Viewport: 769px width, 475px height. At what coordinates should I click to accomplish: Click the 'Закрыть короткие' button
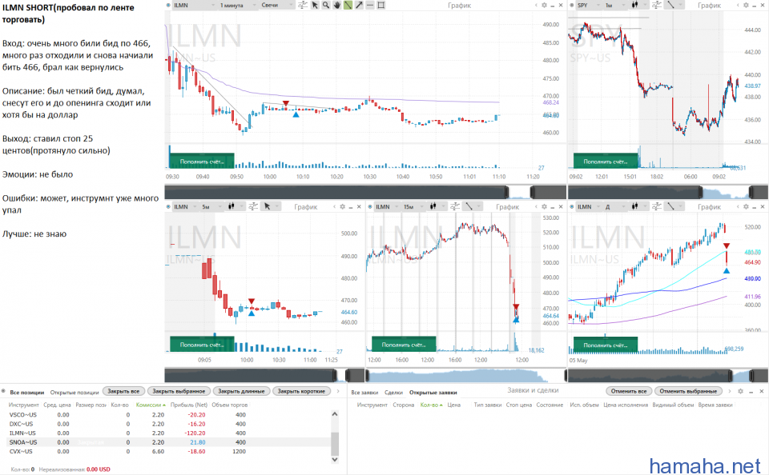(301, 391)
